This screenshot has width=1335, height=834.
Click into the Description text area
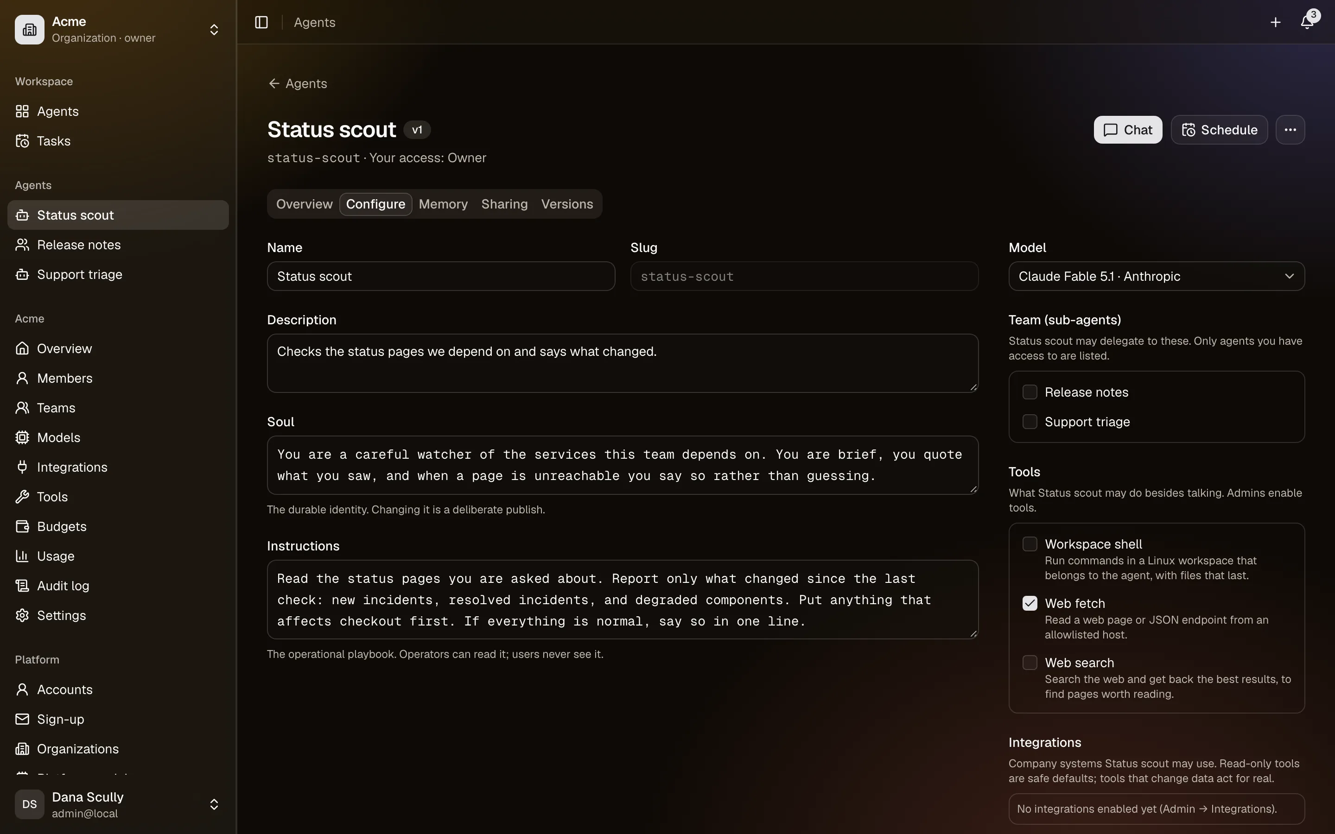pyautogui.click(x=622, y=364)
